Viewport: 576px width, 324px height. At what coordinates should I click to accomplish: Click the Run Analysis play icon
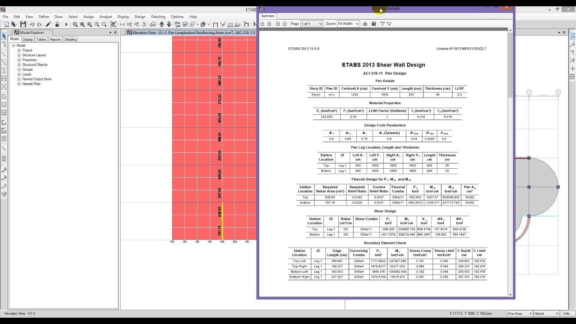(66, 24)
